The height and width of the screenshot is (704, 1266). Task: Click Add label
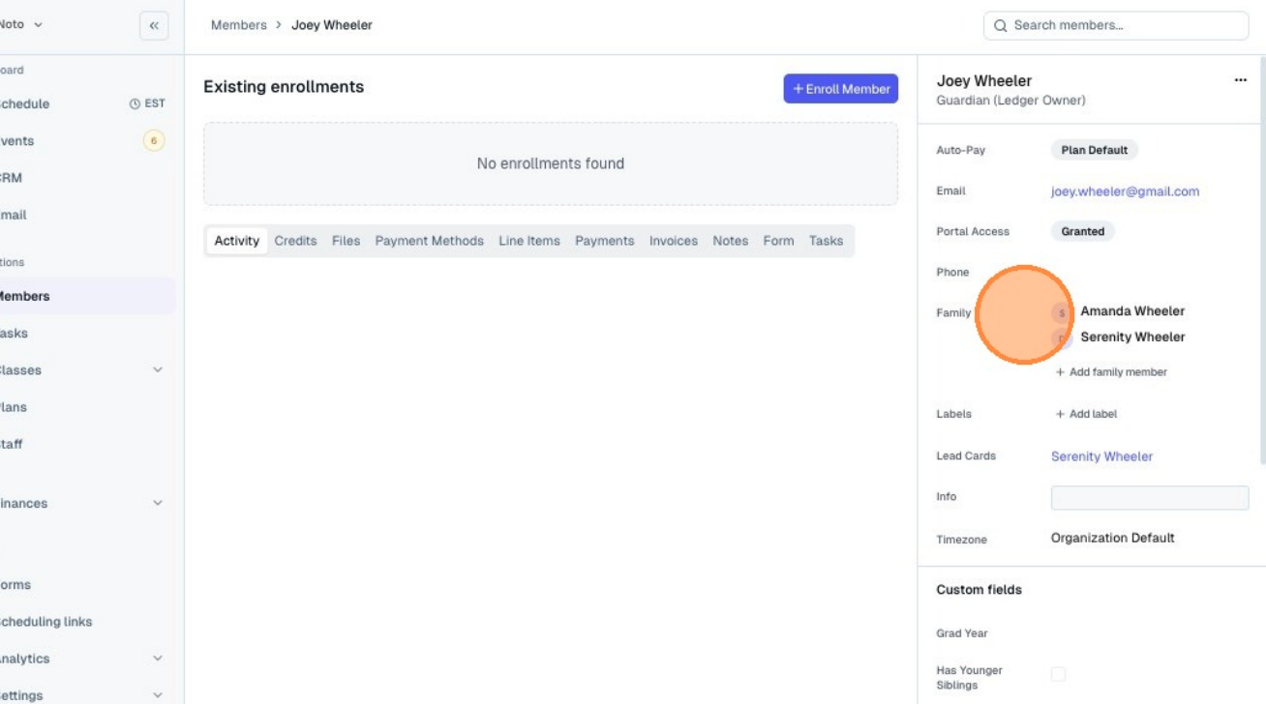point(1086,414)
